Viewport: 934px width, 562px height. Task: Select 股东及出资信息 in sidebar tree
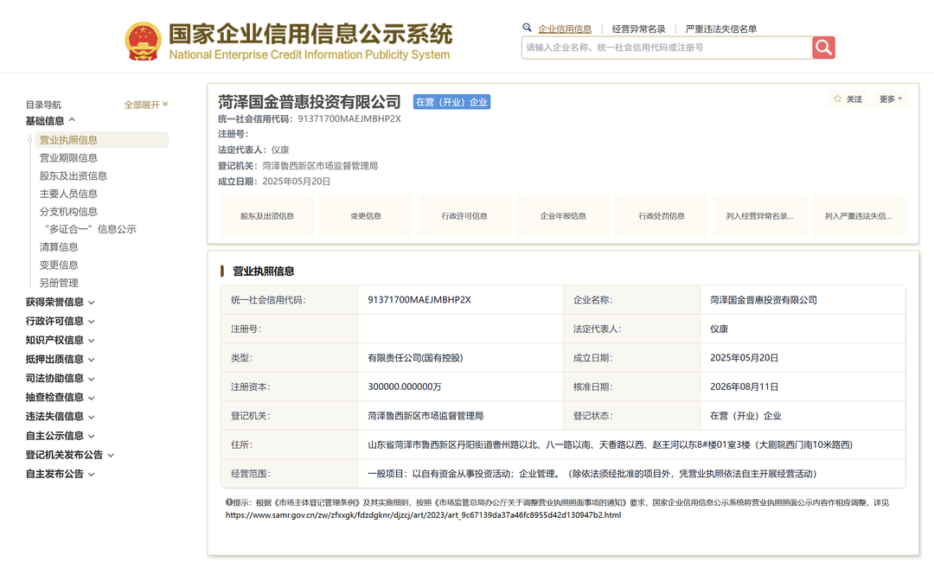point(74,176)
